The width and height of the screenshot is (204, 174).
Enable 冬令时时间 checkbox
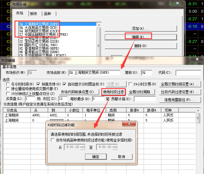pos(8,84)
